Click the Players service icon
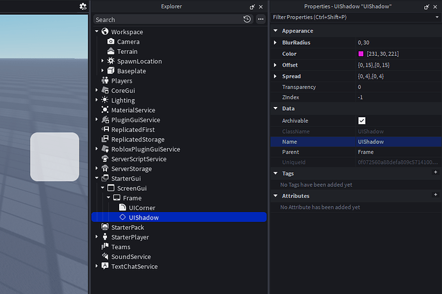Viewport: 442px width, 294px height. 105,81
